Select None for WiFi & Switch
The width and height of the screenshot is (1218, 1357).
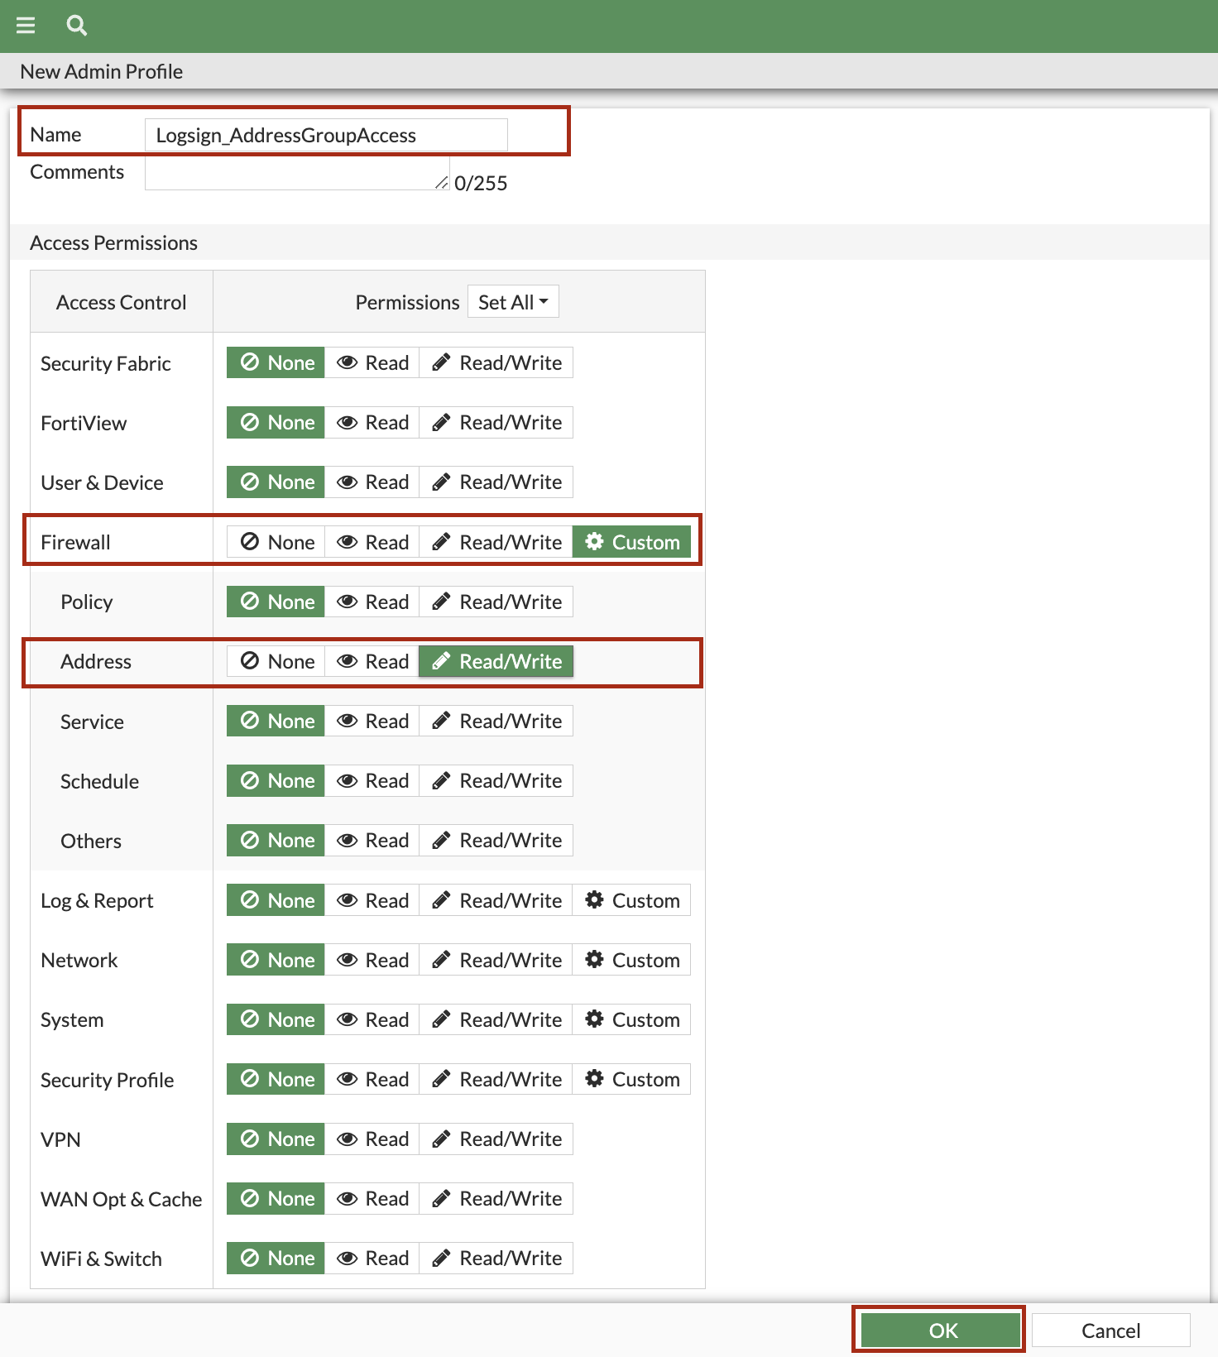pos(276,1258)
